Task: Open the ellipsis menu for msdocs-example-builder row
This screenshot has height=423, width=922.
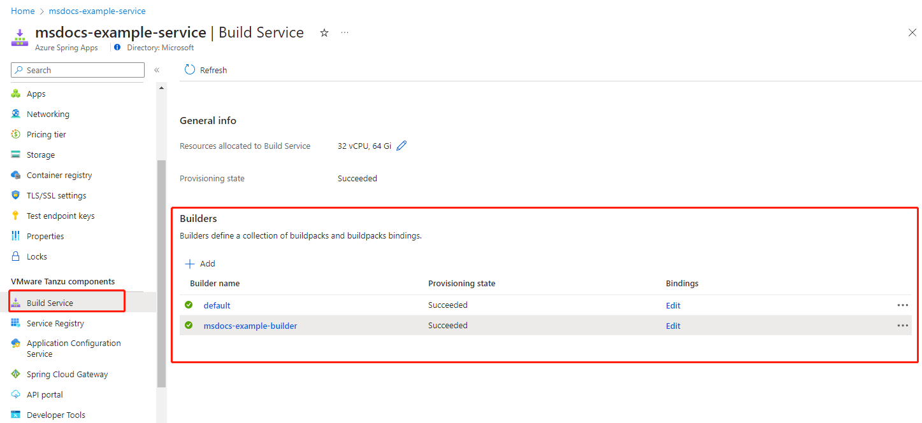Action: [x=902, y=326]
